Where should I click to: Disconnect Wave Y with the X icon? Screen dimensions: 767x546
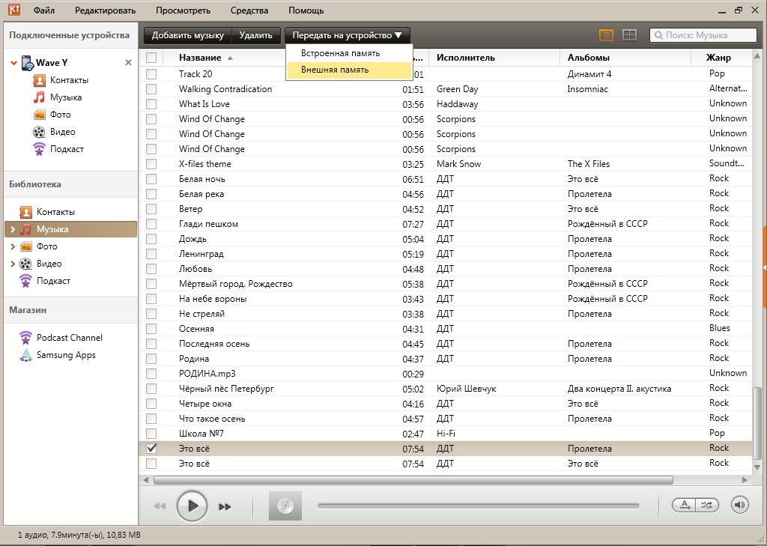pos(128,63)
